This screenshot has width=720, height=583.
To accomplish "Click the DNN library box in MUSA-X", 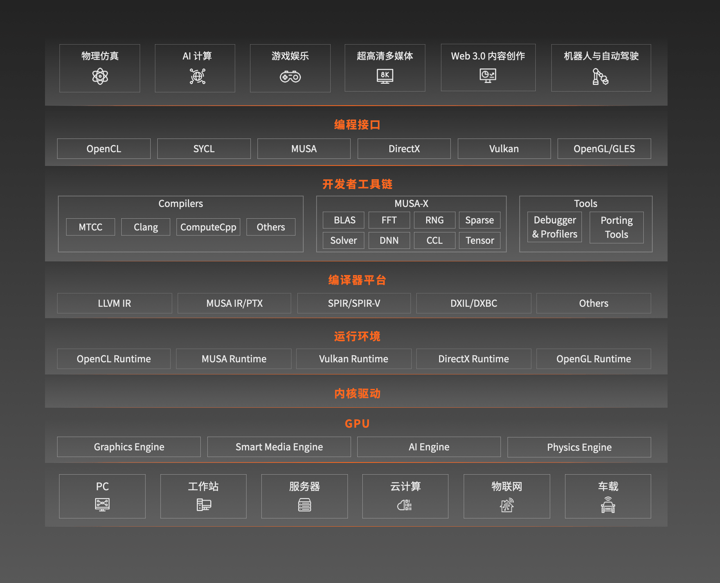I will [389, 240].
